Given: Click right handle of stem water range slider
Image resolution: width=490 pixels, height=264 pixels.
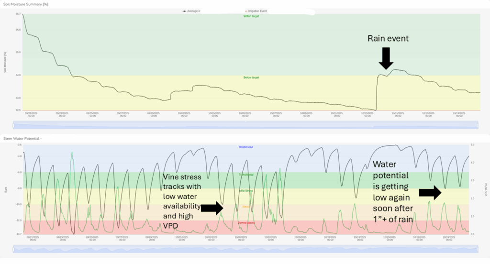Looking at the screenshot, I should (478, 249).
